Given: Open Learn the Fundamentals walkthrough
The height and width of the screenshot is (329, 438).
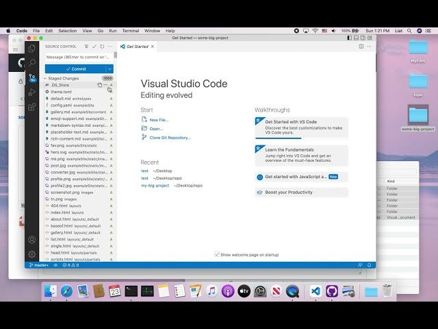Looking at the screenshot, I should pos(302,156).
